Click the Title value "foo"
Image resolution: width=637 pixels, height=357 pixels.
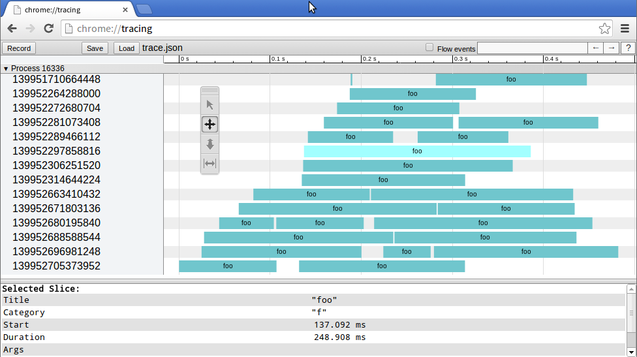[x=324, y=300]
